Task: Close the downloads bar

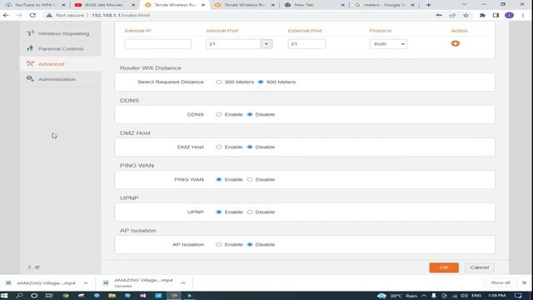Action: pos(524,282)
